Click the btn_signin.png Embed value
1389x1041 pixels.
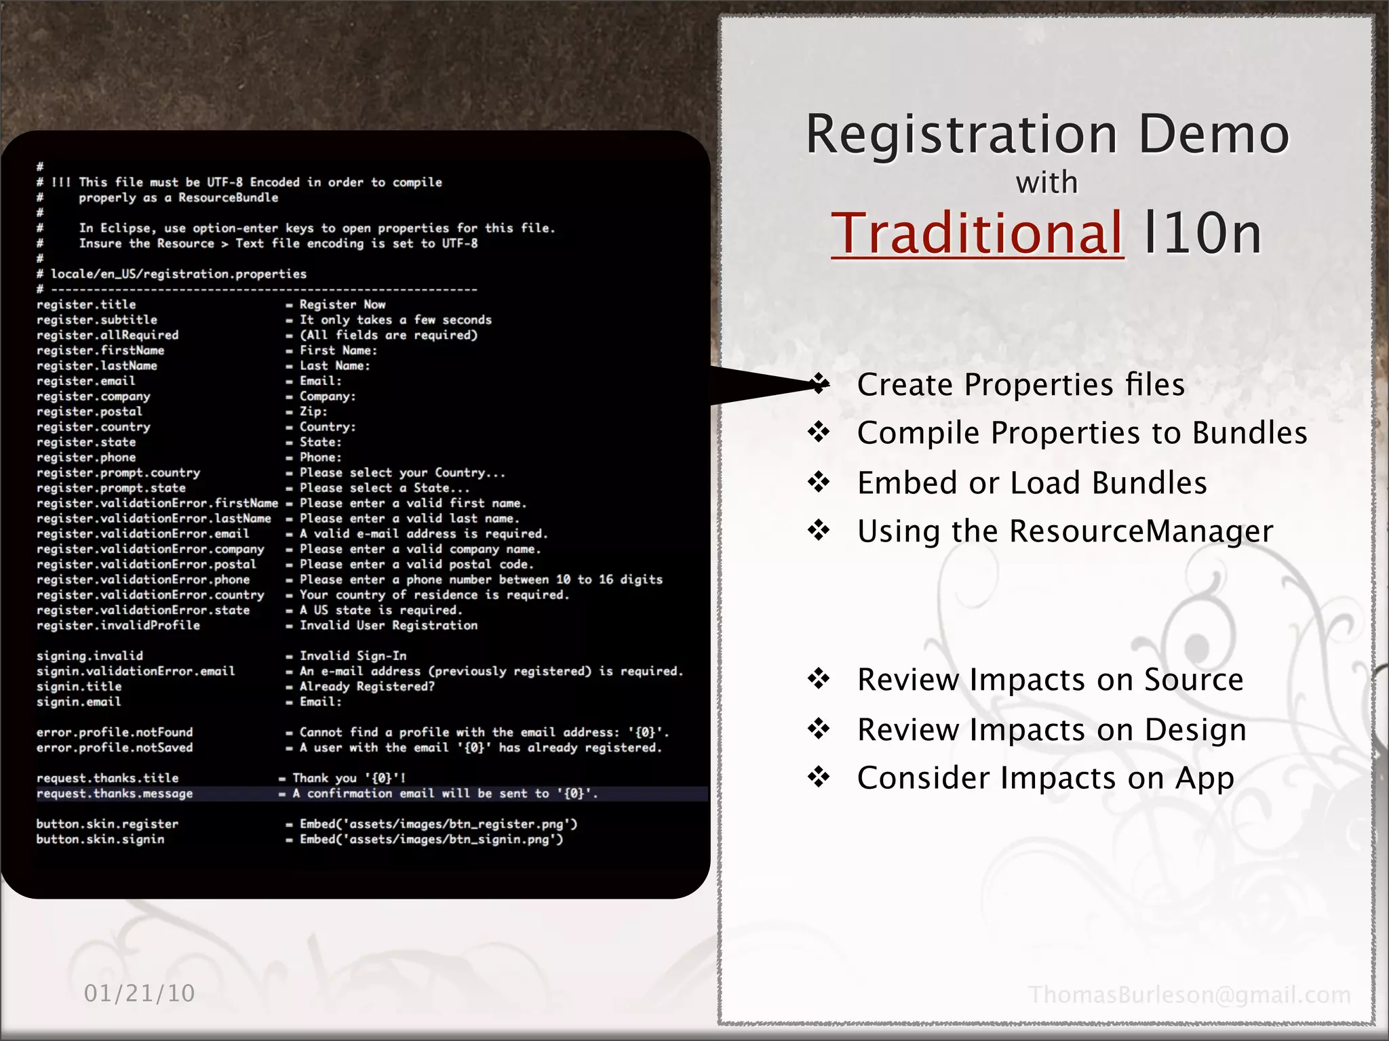click(x=431, y=840)
